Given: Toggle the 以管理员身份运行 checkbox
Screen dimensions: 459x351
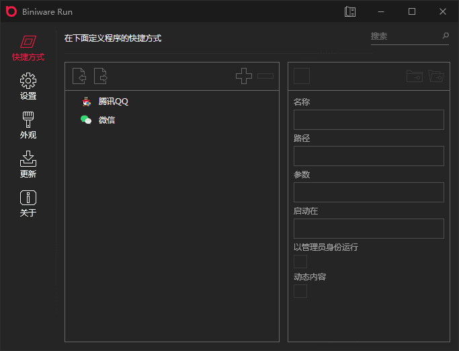Looking at the screenshot, I should pyautogui.click(x=300, y=262).
